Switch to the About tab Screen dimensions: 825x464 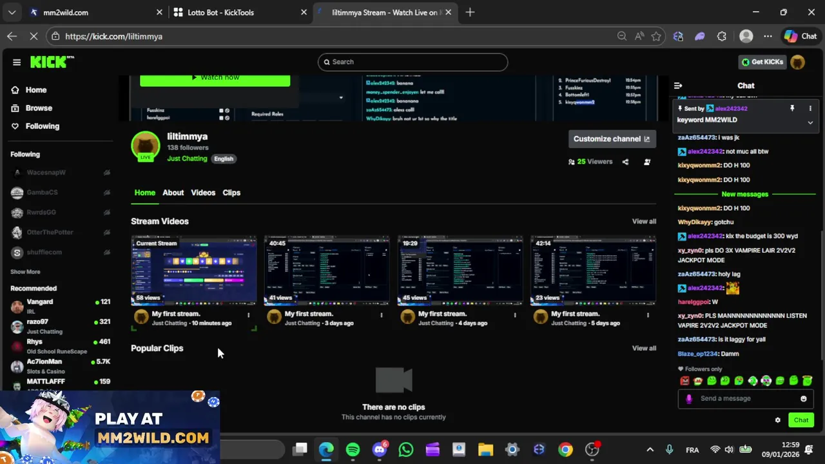click(173, 193)
